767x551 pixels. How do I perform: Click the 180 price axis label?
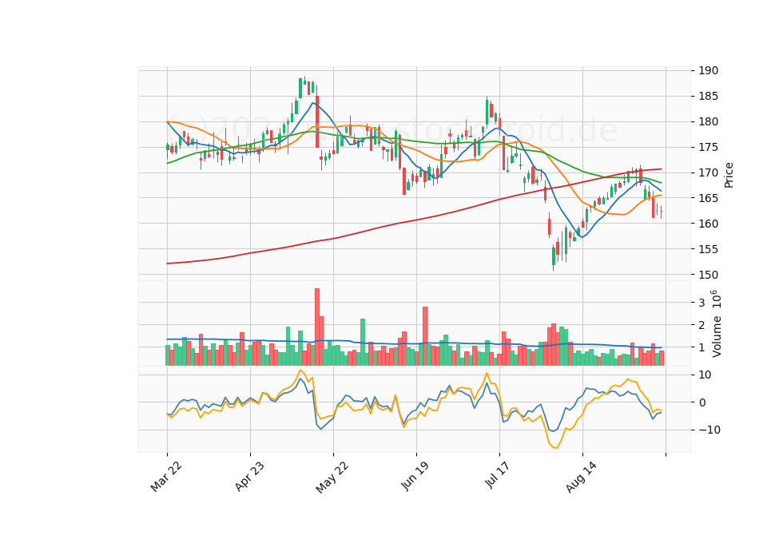coord(709,121)
